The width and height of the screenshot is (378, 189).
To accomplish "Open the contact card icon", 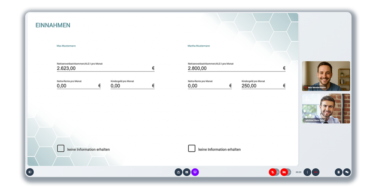I will pyautogui.click(x=187, y=172).
